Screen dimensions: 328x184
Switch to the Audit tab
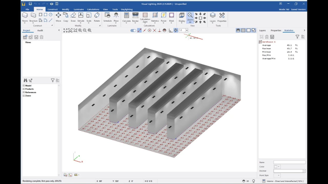pyautogui.click(x=40, y=30)
